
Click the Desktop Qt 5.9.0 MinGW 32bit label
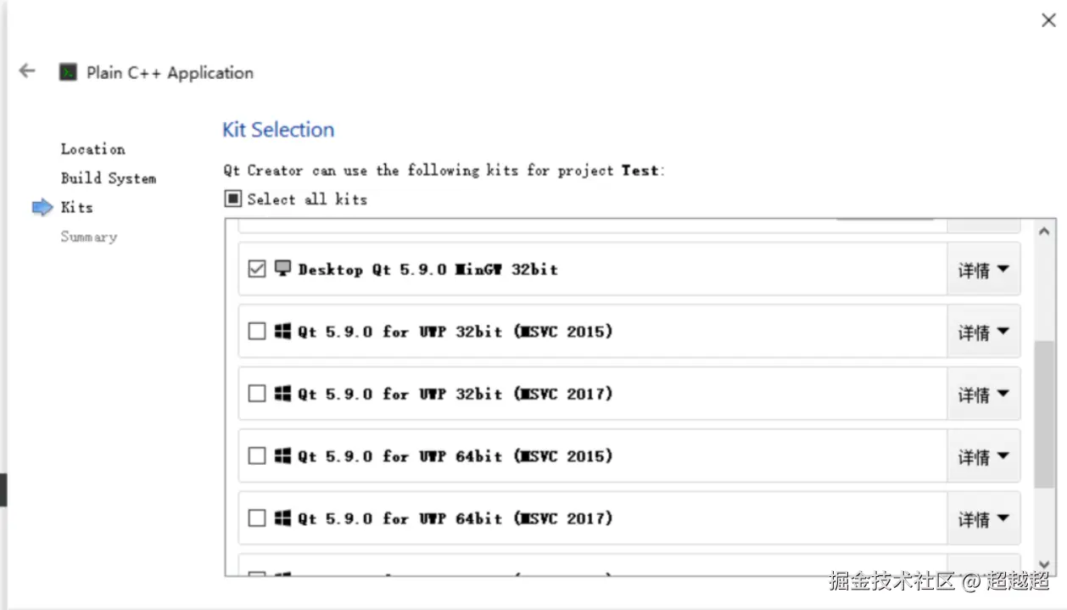[427, 269]
